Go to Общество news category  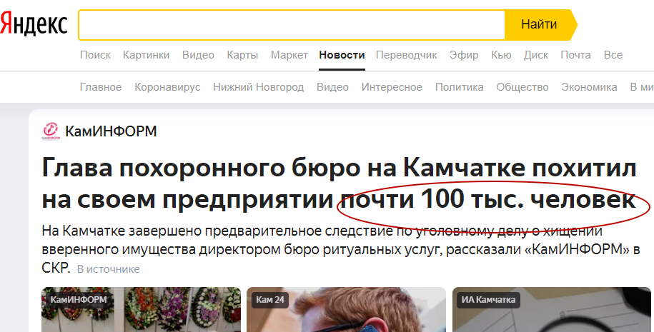[522, 87]
